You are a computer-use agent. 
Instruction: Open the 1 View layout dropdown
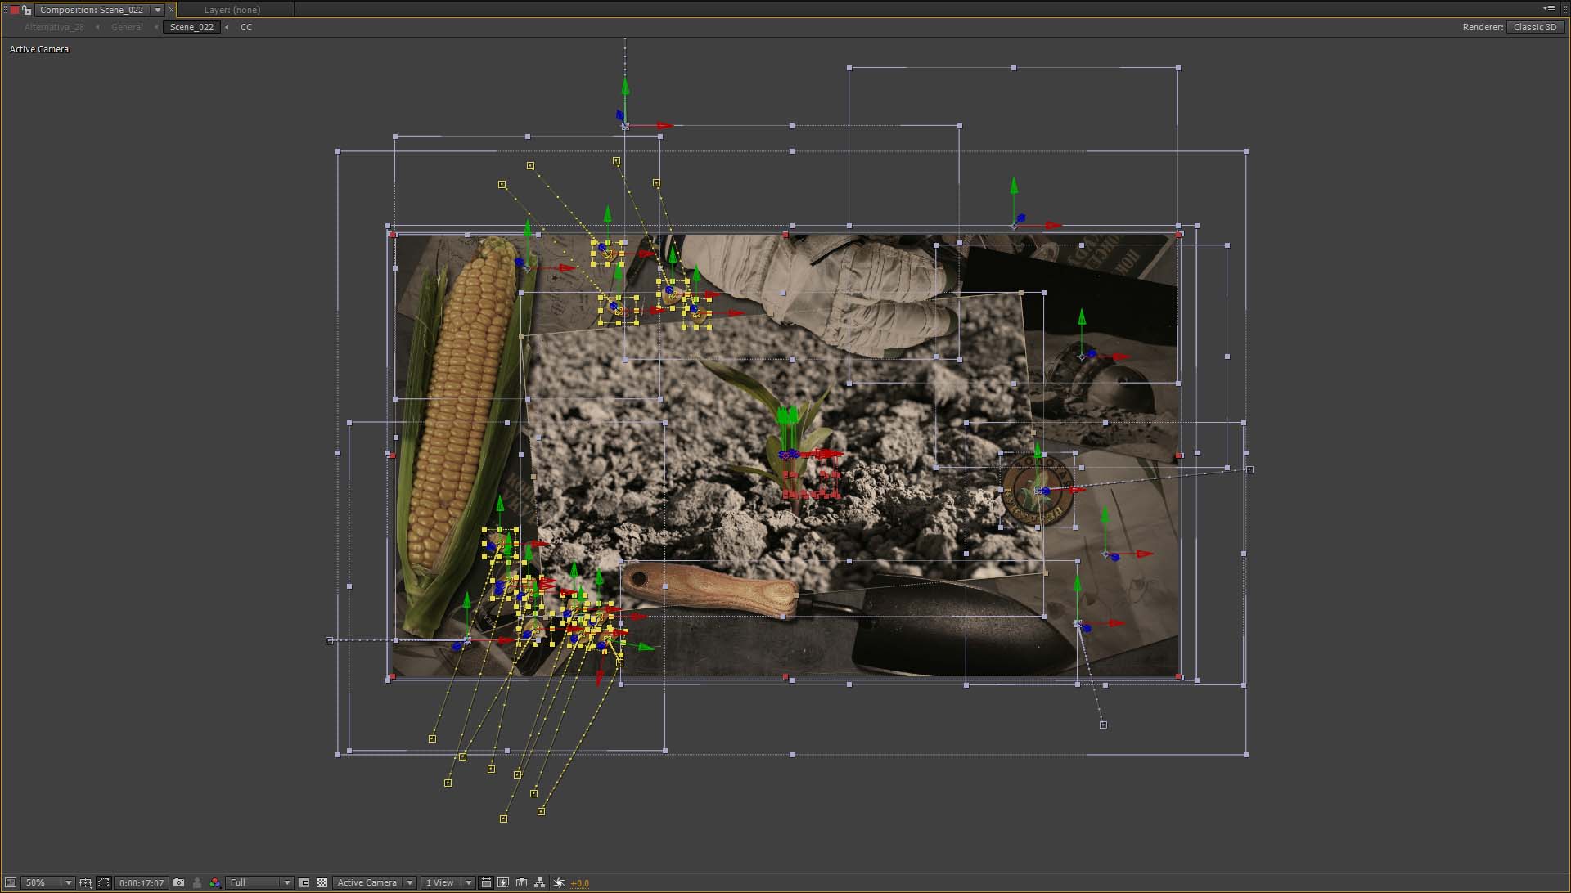448,883
